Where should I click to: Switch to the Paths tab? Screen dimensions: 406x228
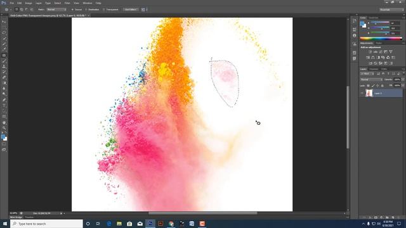(x=384, y=69)
